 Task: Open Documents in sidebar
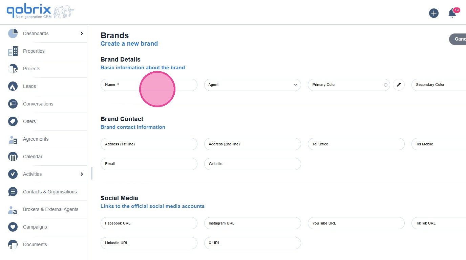[35, 244]
